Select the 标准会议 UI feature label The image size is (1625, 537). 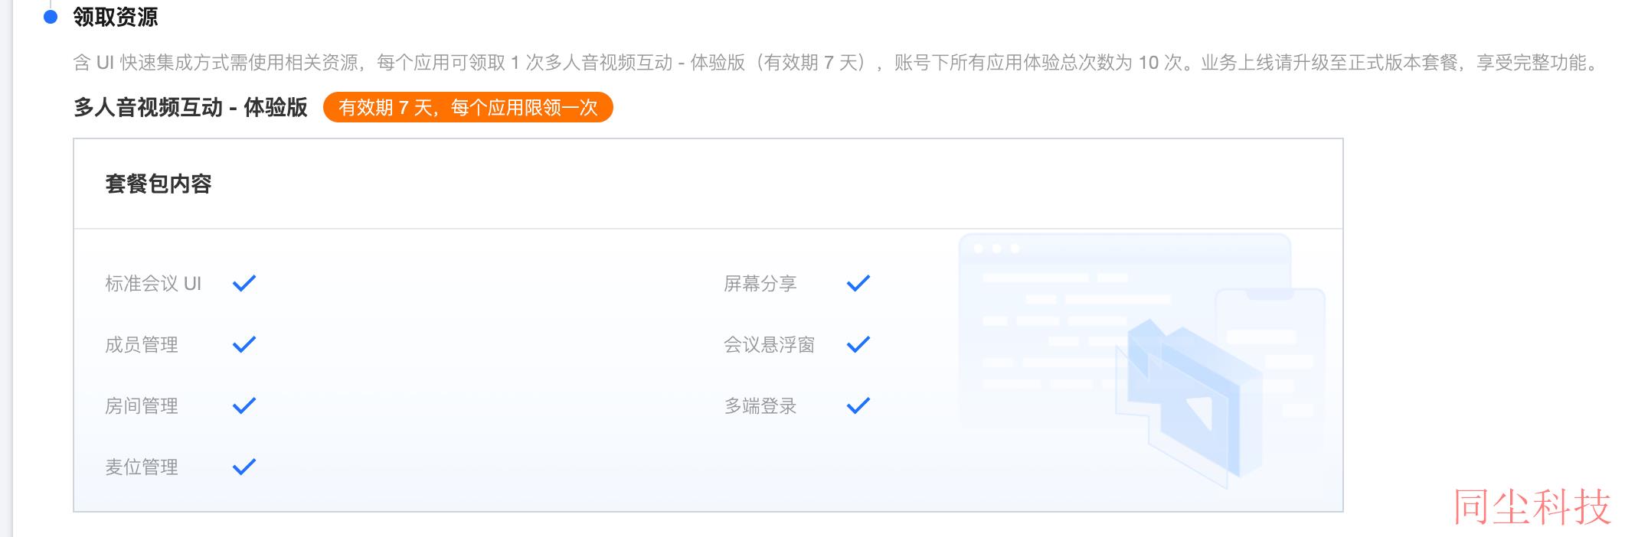coord(153,284)
